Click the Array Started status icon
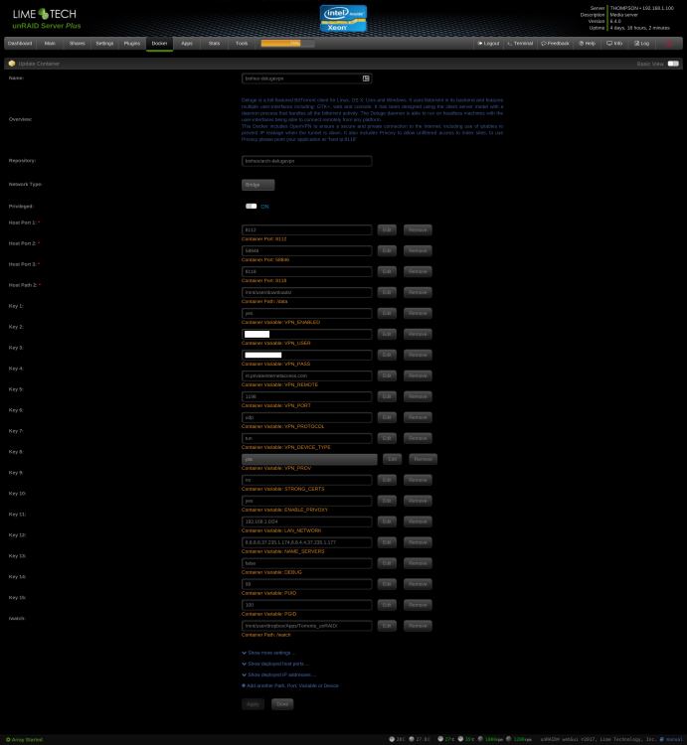 point(8,740)
